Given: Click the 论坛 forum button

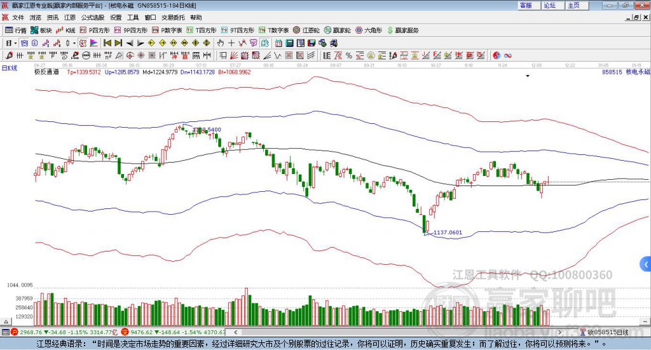Looking at the screenshot, I should point(553,5).
